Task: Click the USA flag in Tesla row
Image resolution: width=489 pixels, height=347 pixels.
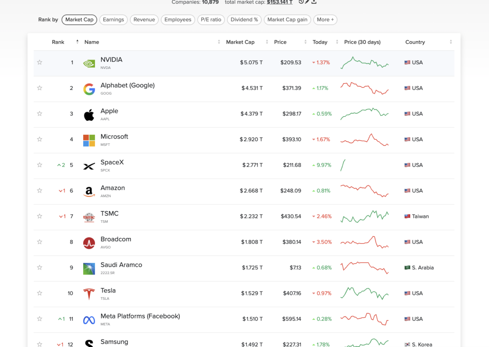Action: tap(407, 293)
